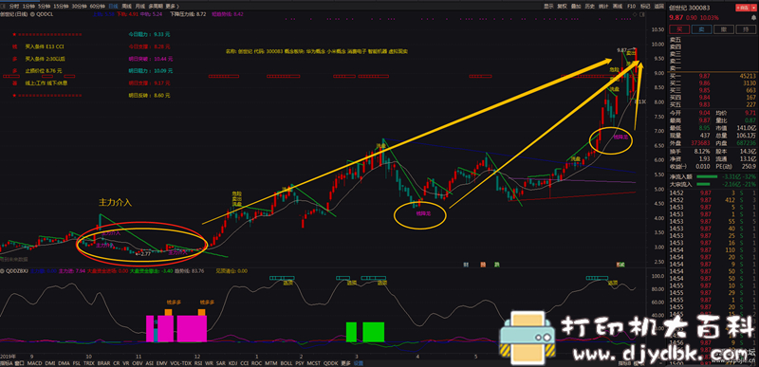Select the QDDK indicator

[330, 362]
